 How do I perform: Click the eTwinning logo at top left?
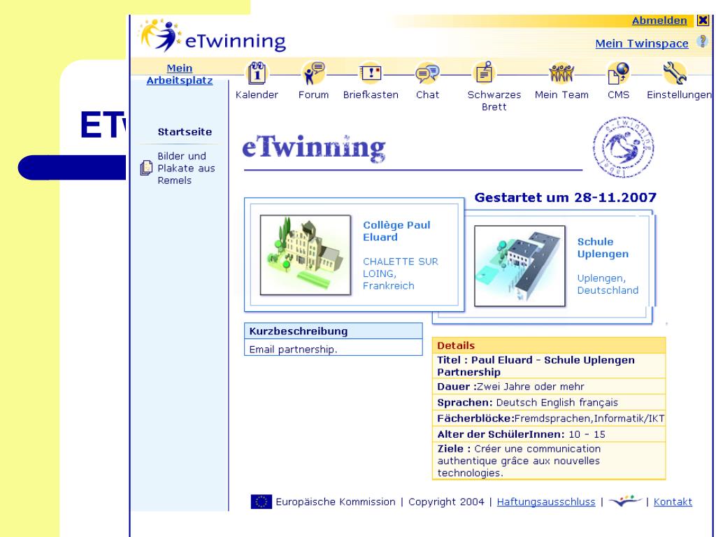pyautogui.click(x=213, y=36)
